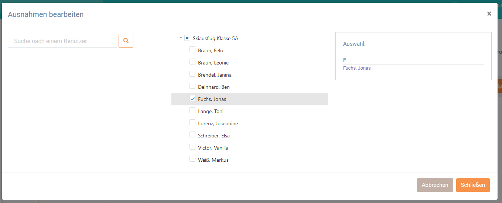Focus the Suche nach einem Benutzer field
502x203 pixels.
click(x=62, y=41)
